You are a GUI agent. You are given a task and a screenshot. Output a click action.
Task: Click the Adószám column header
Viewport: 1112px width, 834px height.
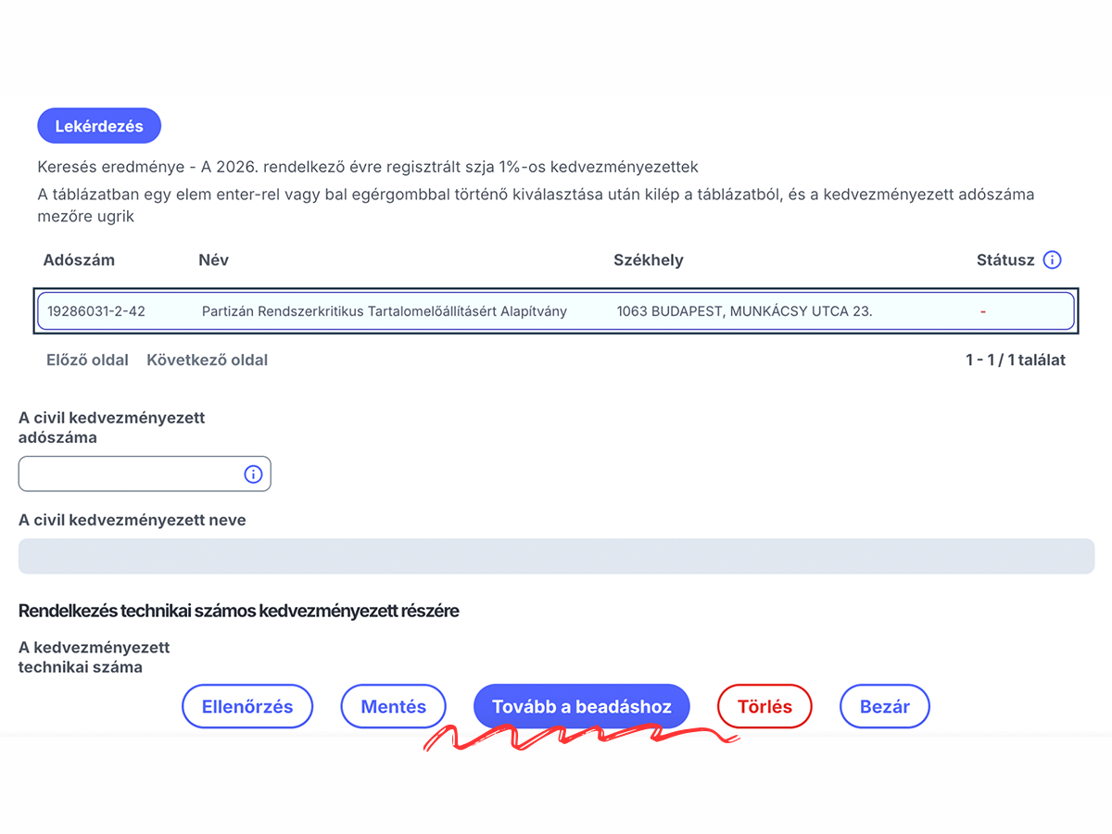click(79, 260)
